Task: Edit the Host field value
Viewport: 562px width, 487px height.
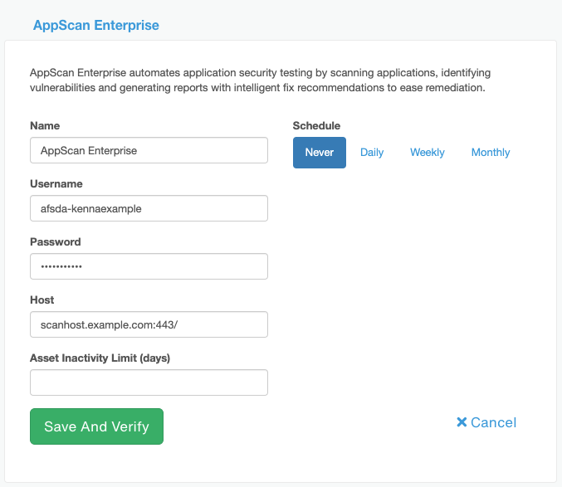Action: [149, 324]
